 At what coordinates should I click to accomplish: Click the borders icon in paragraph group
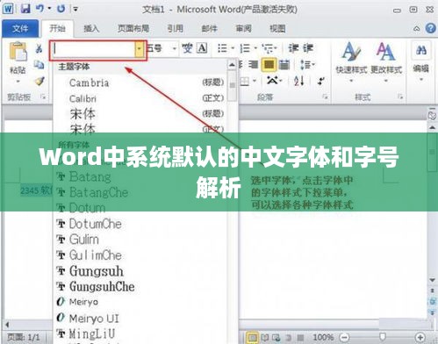pos(245,81)
